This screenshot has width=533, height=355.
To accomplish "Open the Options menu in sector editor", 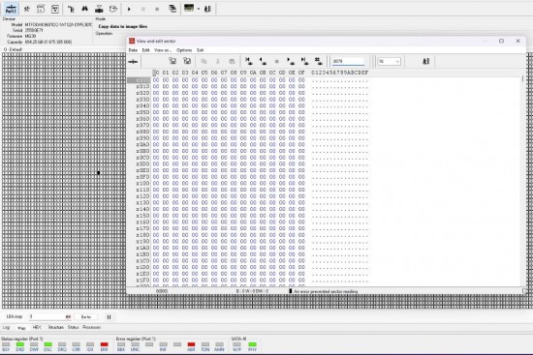I will point(184,50).
